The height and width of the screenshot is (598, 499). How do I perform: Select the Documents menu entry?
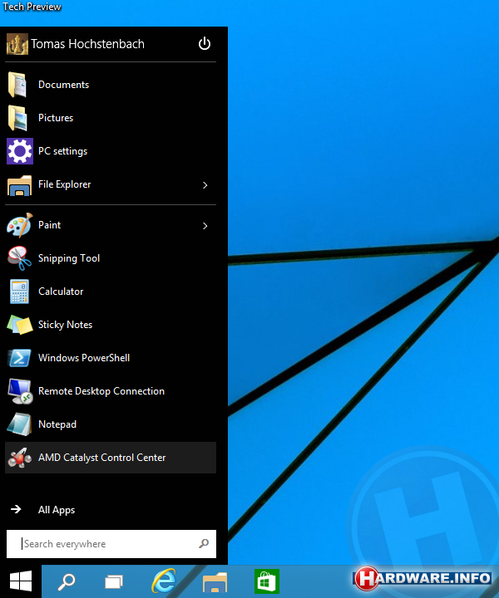(111, 85)
